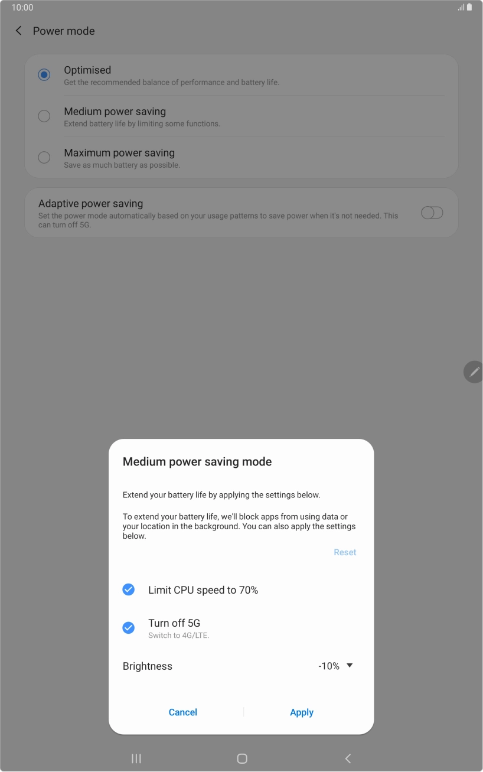Open the -10% brightness value selector
The image size is (483, 772).
[x=329, y=666]
